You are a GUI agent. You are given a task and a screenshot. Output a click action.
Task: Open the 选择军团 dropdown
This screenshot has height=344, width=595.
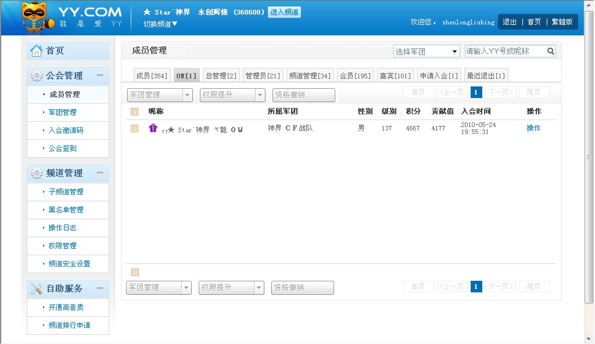coord(426,52)
